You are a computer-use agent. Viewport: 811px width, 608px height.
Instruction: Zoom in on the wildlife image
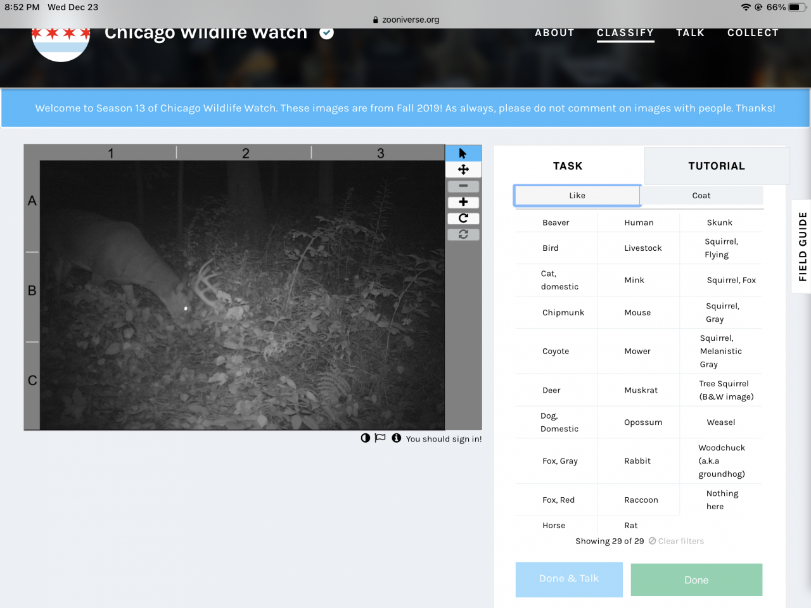(463, 202)
